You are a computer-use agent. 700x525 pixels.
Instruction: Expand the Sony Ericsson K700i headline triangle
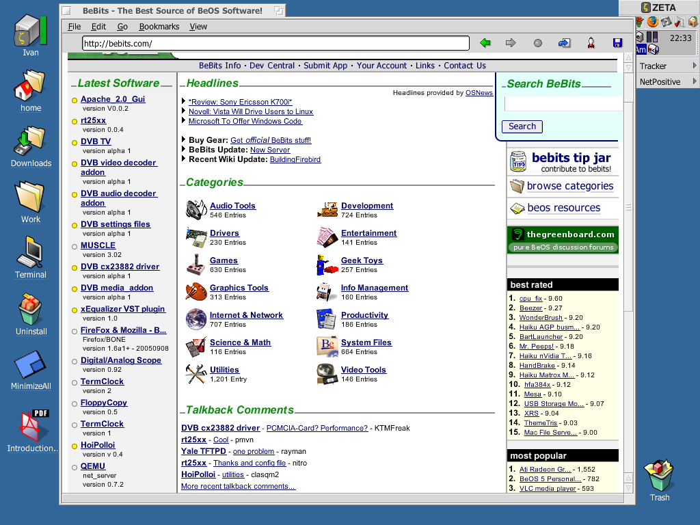[183, 101]
